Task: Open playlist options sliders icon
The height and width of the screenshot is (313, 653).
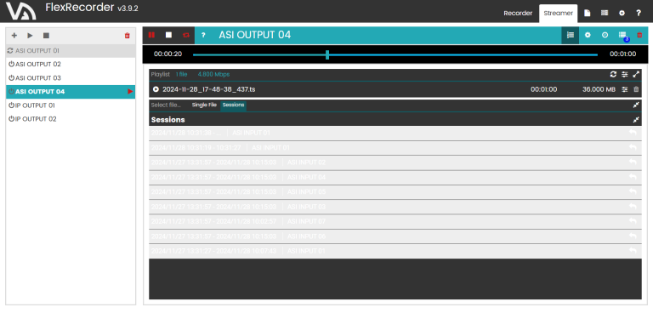Action: pos(625,74)
